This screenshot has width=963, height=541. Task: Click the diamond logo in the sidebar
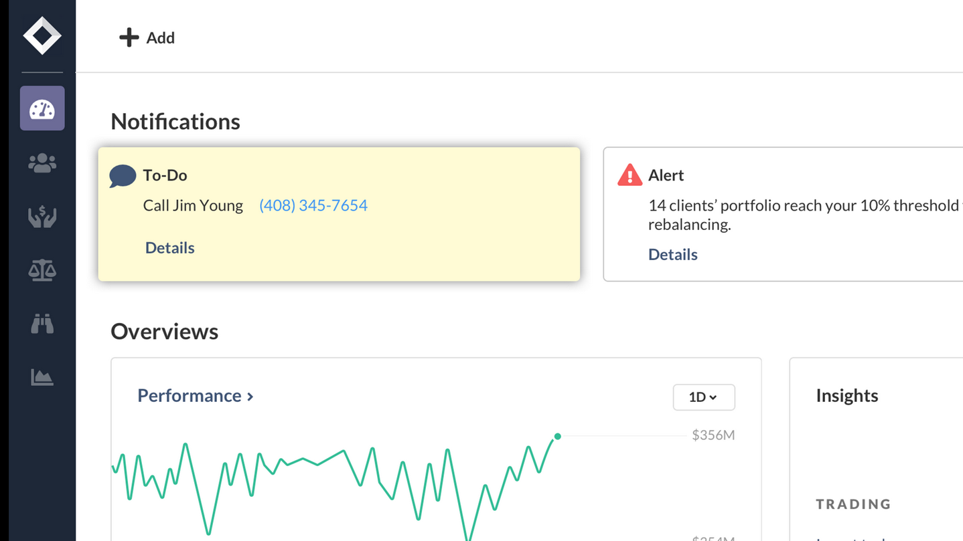coord(42,35)
